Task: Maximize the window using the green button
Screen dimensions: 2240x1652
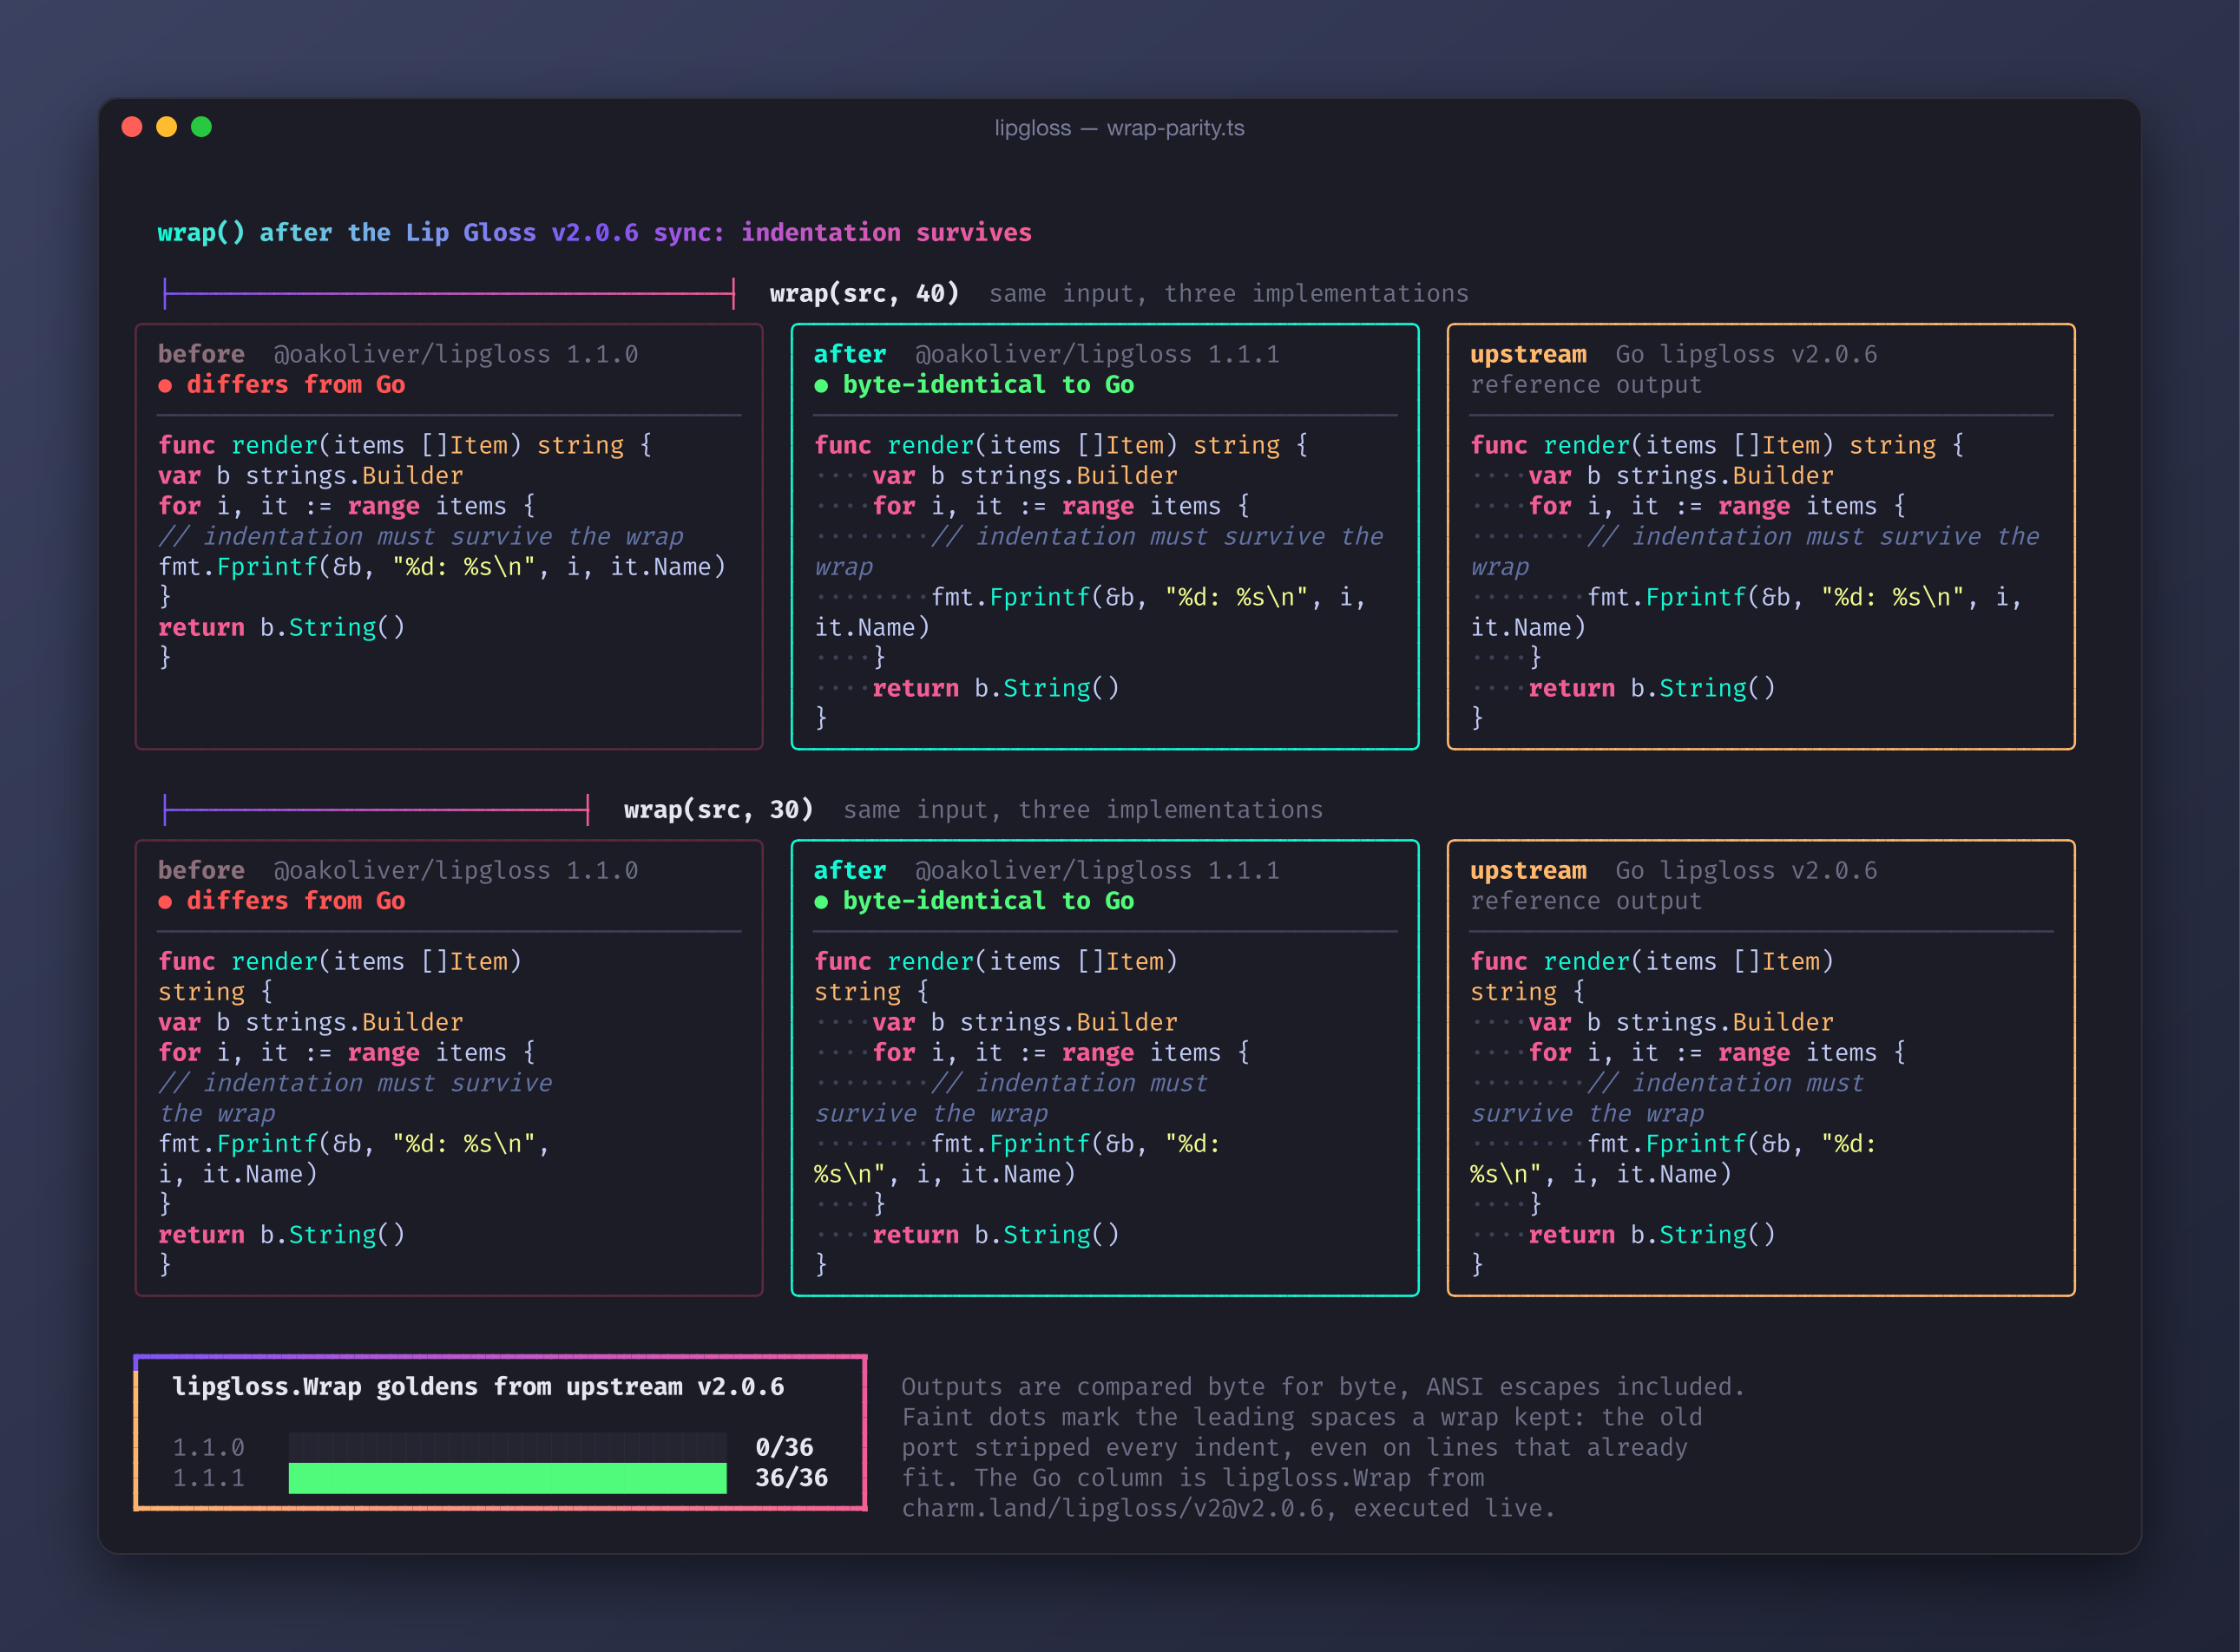Action: [202, 127]
